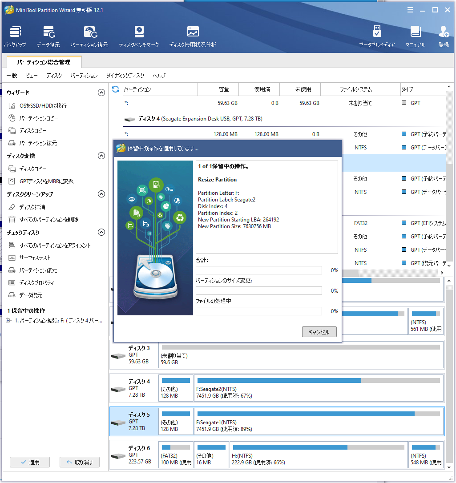
Task: Select the 128.00 MB その他 table row
Action: click(x=284, y=134)
